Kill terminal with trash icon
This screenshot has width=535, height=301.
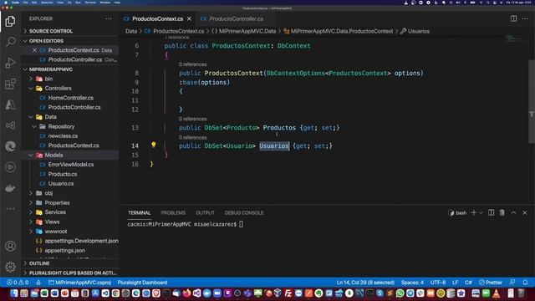click(x=502, y=212)
